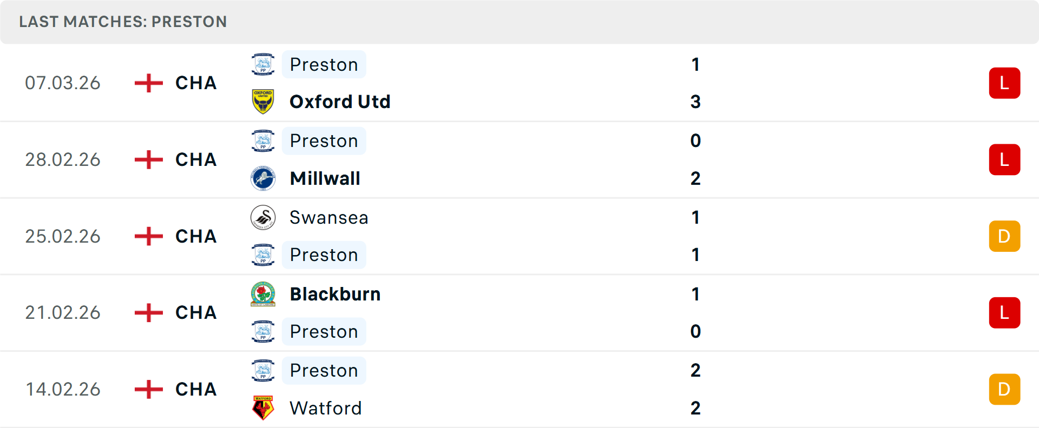Open the Watford team link
The height and width of the screenshot is (428, 1039).
(x=325, y=408)
